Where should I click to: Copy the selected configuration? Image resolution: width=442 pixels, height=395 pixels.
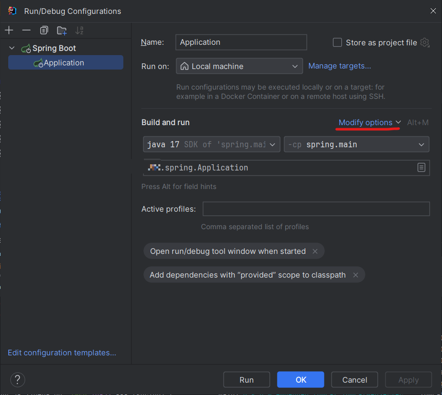point(44,30)
